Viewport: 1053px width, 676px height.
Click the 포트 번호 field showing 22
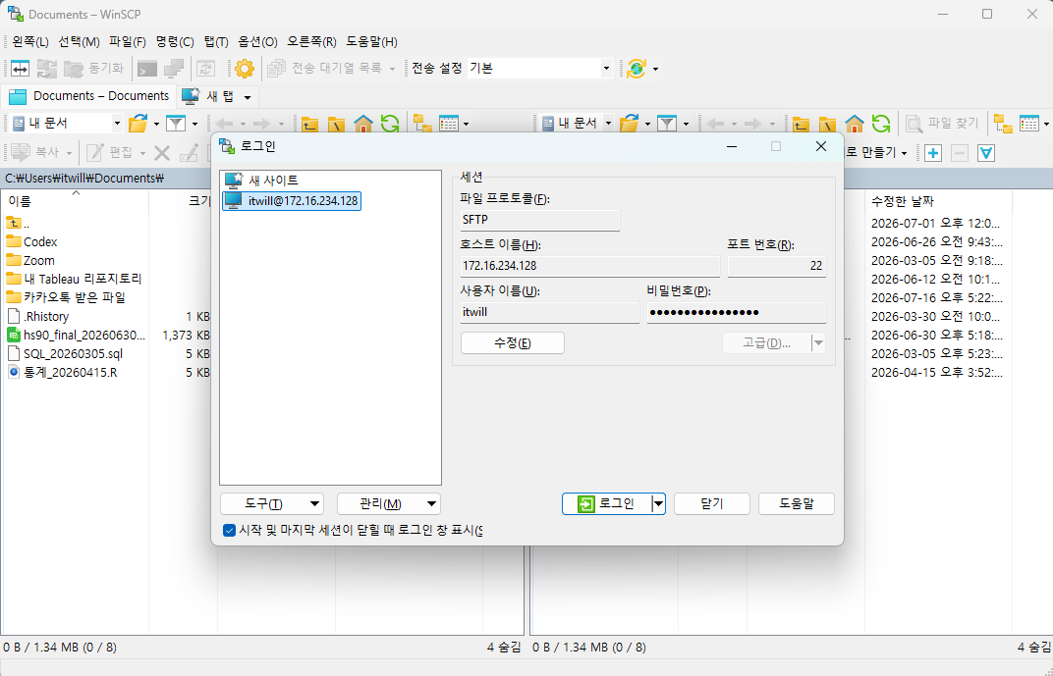777,266
